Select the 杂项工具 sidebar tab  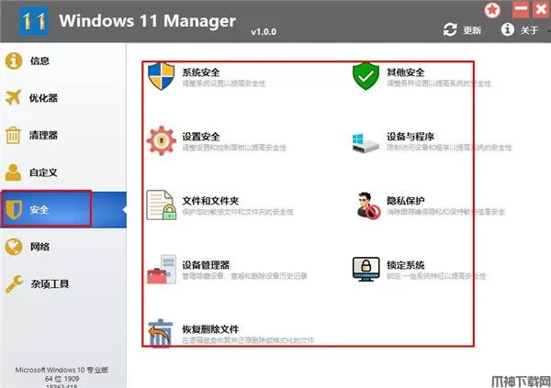(63, 283)
